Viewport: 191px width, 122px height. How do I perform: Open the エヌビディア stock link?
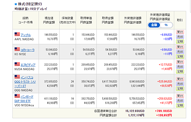(x=28, y=65)
